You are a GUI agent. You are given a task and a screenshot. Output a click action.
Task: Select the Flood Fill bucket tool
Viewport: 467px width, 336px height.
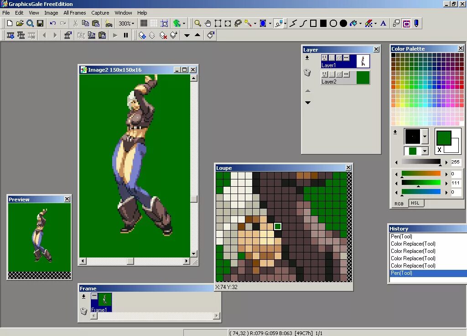(x=353, y=23)
